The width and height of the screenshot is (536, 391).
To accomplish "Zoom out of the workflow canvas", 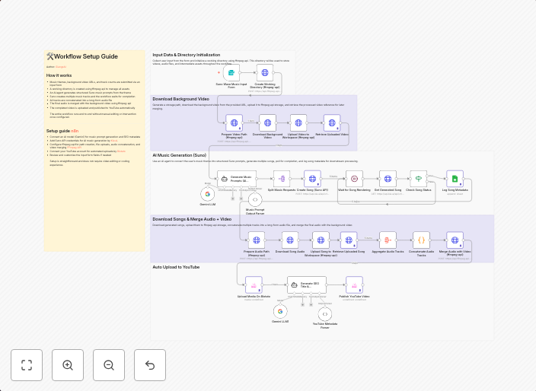I will point(109,365).
